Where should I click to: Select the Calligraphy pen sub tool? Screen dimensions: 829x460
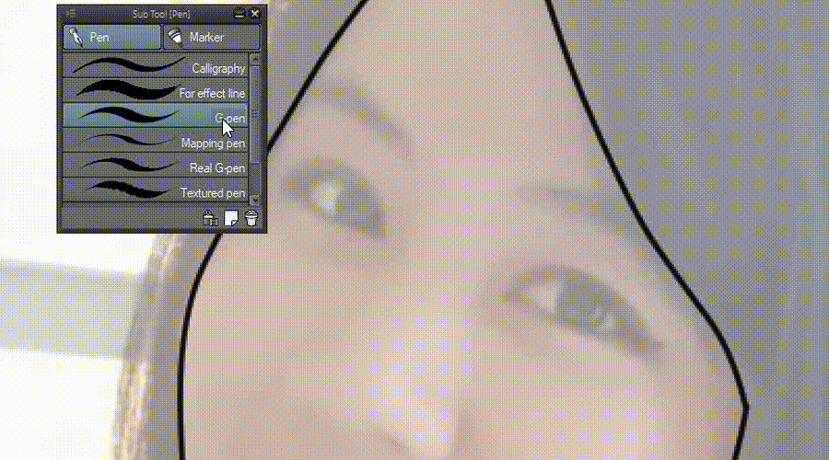[x=156, y=66]
